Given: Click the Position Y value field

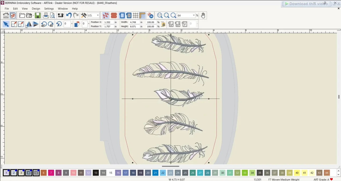Looking at the screenshot, I should 108,27.
